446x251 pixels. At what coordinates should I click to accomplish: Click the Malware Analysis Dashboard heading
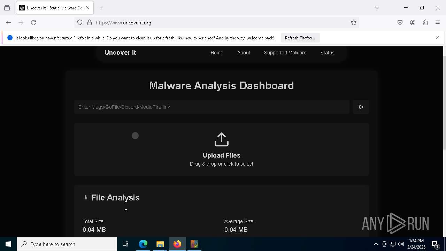[222, 85]
